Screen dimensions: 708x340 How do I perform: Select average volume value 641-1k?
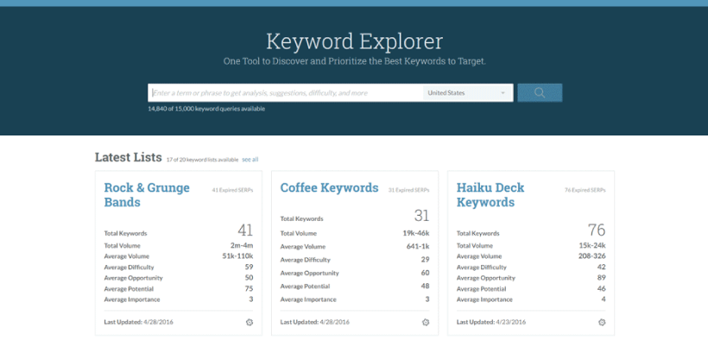pyautogui.click(x=418, y=247)
